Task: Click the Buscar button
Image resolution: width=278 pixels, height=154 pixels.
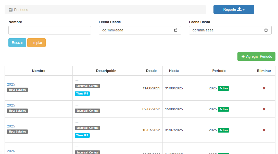Action: click(17, 43)
